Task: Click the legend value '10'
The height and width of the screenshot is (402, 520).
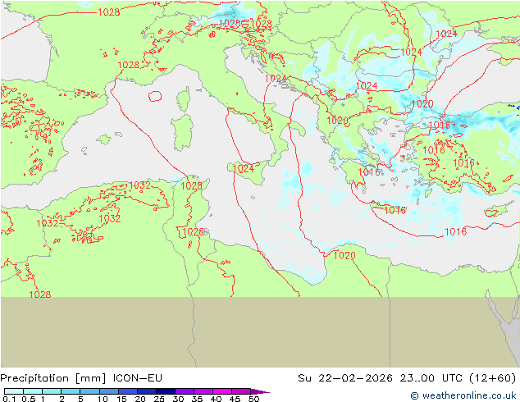Action: tap(103, 399)
